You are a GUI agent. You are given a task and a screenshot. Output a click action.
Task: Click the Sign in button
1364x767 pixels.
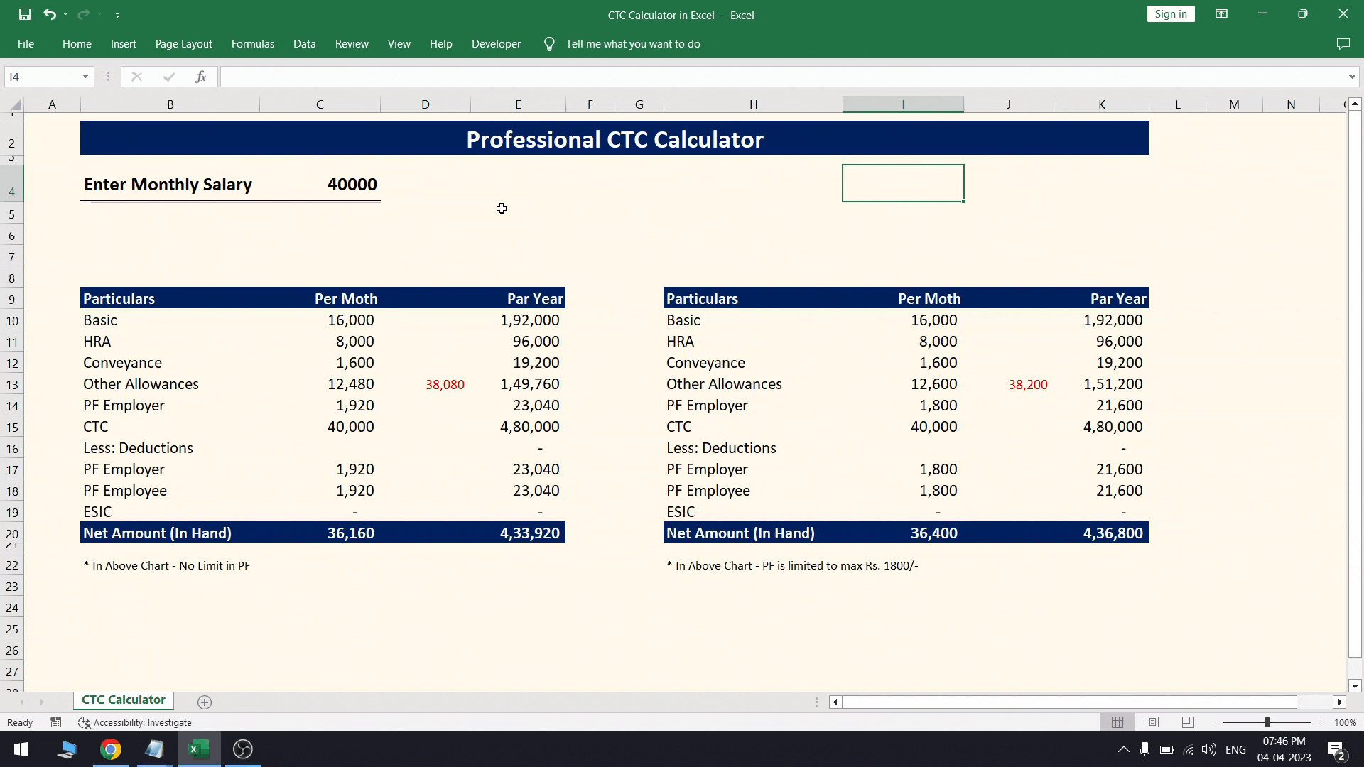(1171, 13)
